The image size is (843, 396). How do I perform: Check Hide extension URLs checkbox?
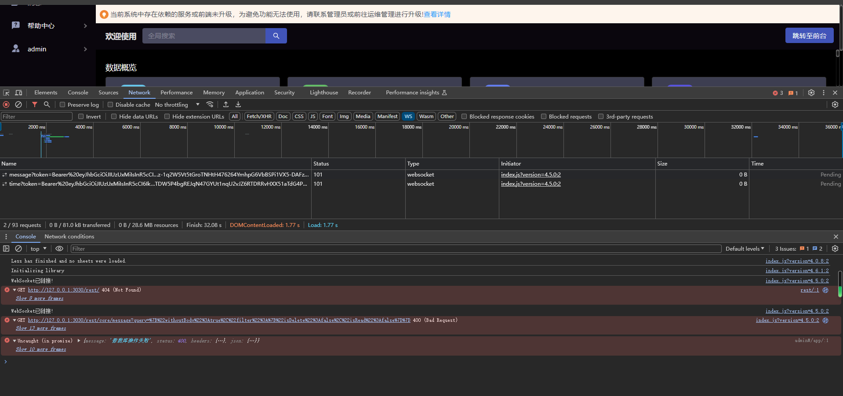tap(167, 116)
